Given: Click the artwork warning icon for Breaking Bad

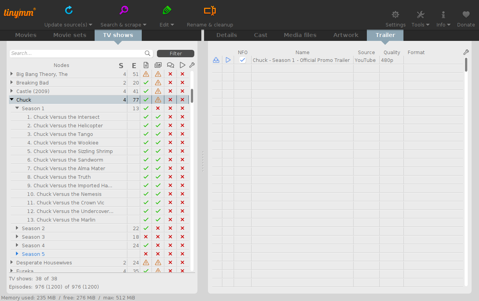Looking at the screenshot, I should [158, 83].
